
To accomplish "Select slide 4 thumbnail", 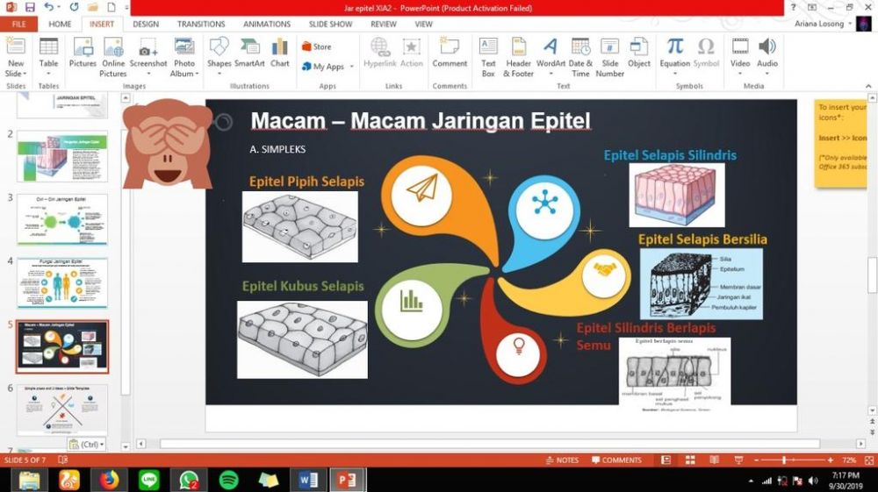I will 62,283.
